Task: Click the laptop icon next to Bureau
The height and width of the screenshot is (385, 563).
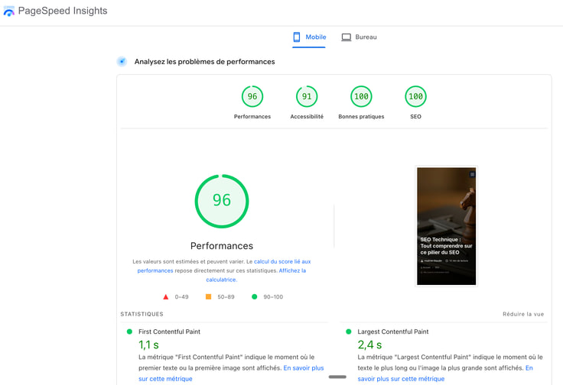Action: pyautogui.click(x=346, y=37)
